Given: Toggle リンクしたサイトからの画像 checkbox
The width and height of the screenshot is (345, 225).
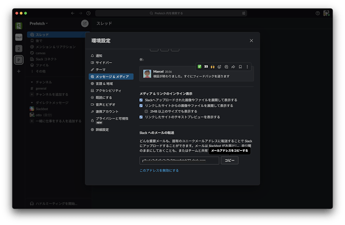Looking at the screenshot, I should [x=141, y=105].
